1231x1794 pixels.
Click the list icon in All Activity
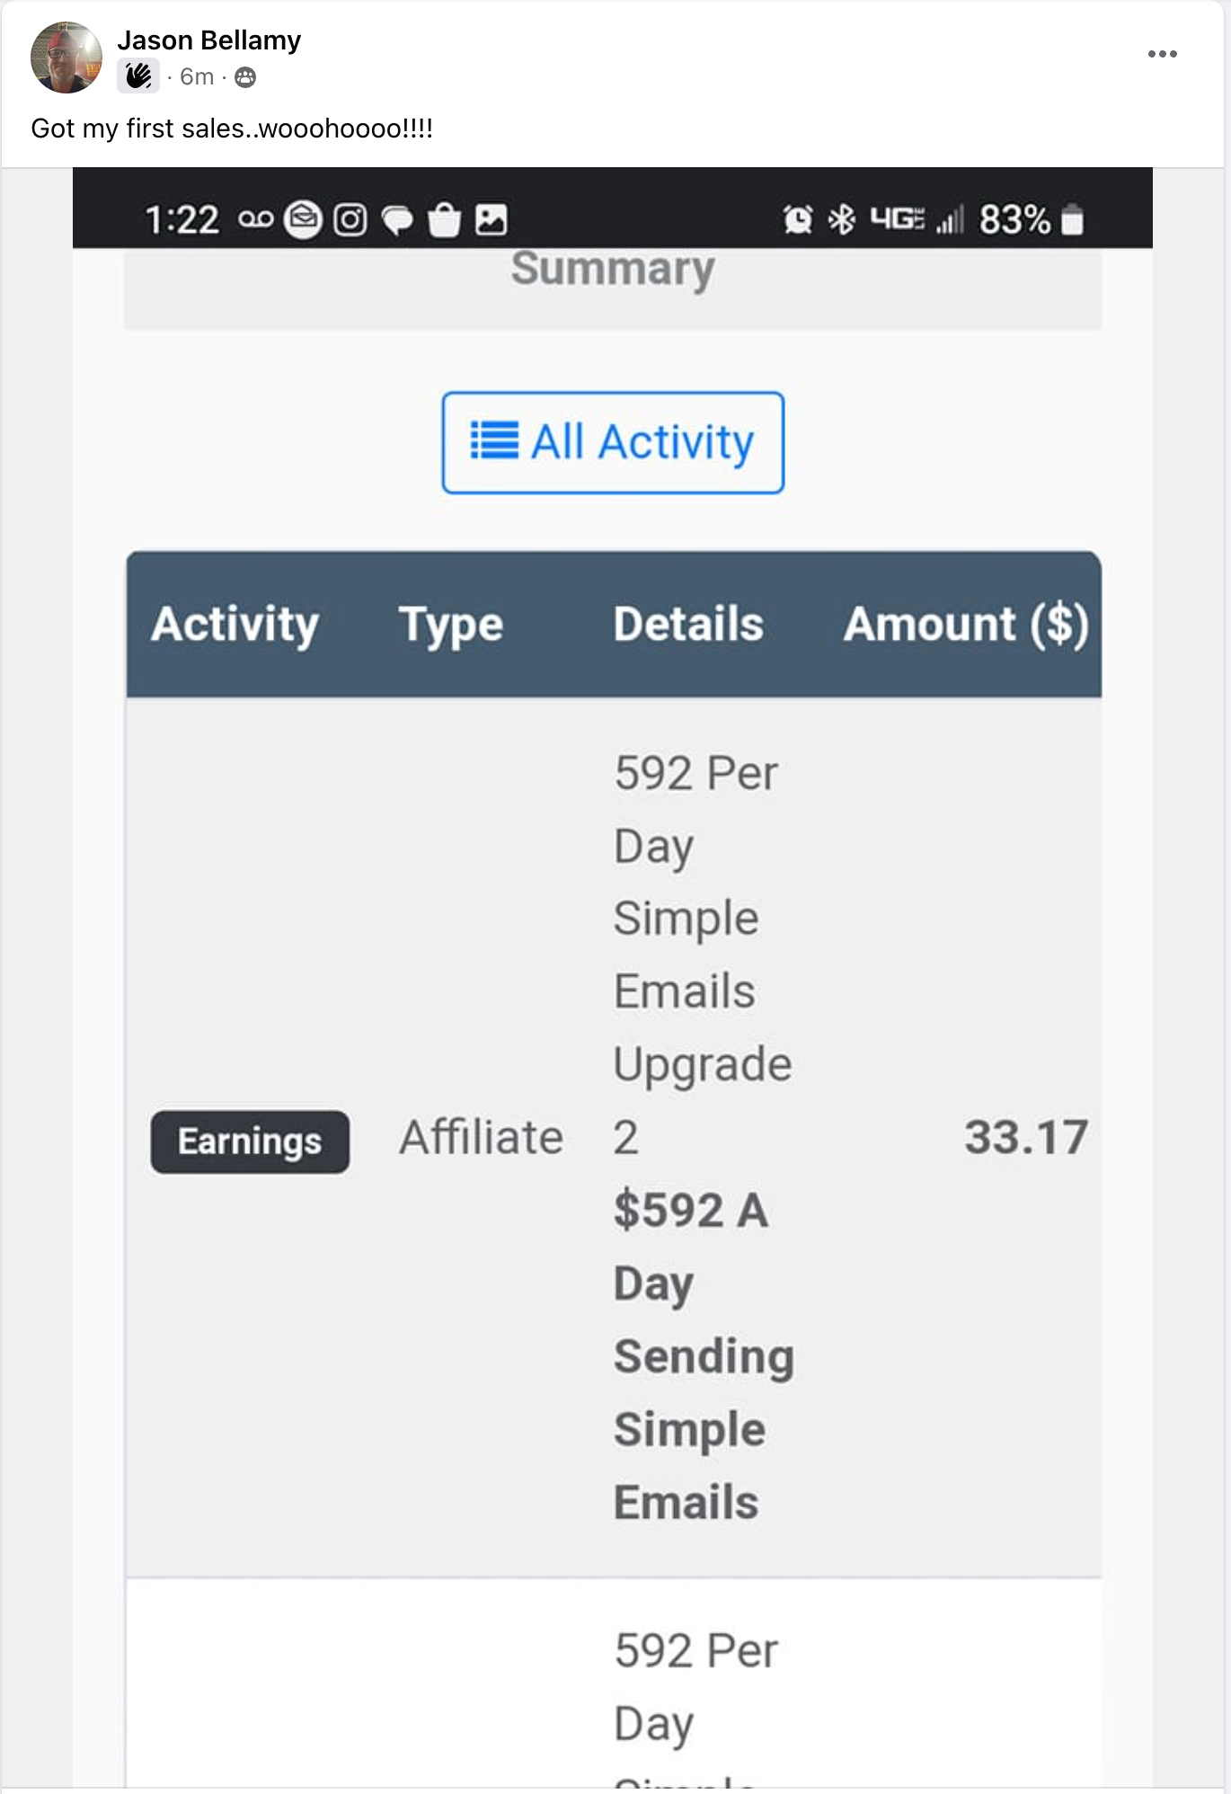coord(494,441)
